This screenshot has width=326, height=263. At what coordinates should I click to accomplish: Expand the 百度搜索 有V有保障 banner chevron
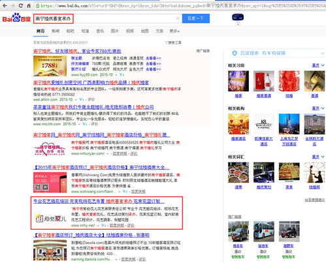pos(323,54)
